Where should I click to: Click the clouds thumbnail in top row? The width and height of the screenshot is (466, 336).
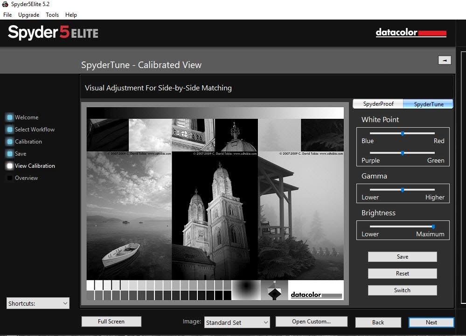pos(150,135)
